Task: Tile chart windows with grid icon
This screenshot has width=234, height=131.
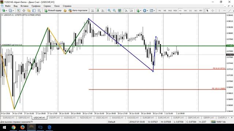Action: point(120,11)
